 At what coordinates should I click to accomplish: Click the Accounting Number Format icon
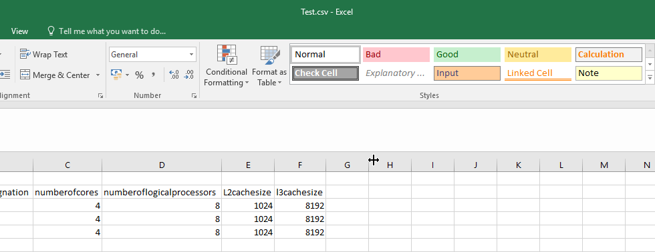pos(116,75)
